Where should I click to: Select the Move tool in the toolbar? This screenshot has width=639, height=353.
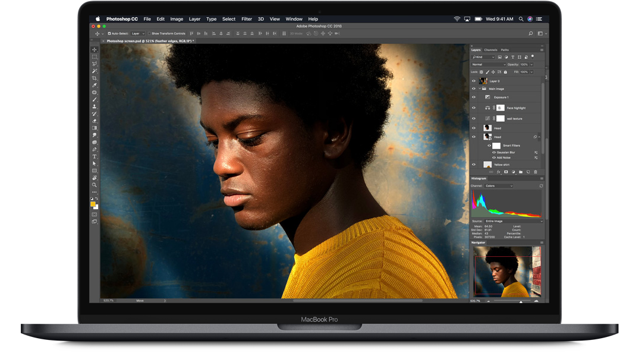click(x=94, y=49)
